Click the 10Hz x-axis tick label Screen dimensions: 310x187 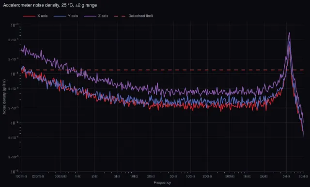134,176
